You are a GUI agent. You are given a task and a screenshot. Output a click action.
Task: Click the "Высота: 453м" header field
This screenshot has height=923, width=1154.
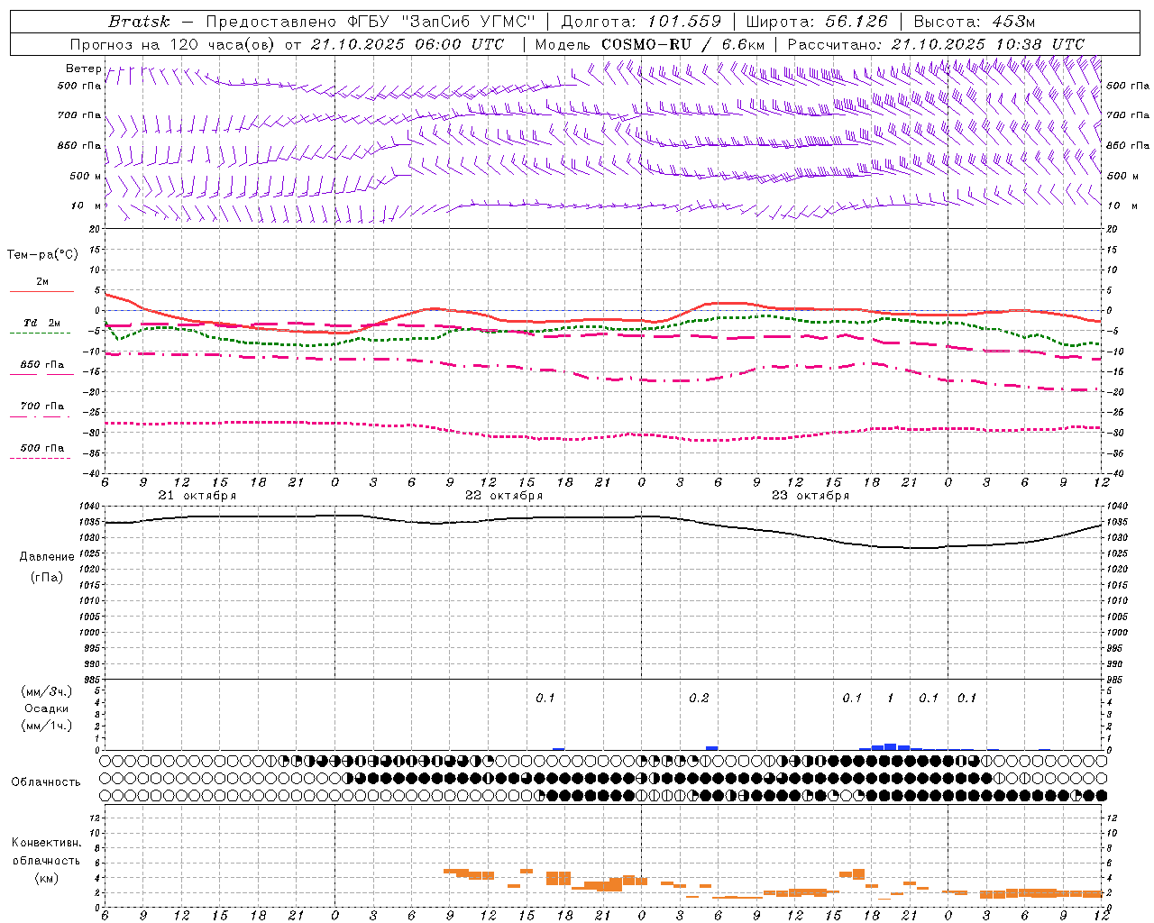click(x=975, y=22)
